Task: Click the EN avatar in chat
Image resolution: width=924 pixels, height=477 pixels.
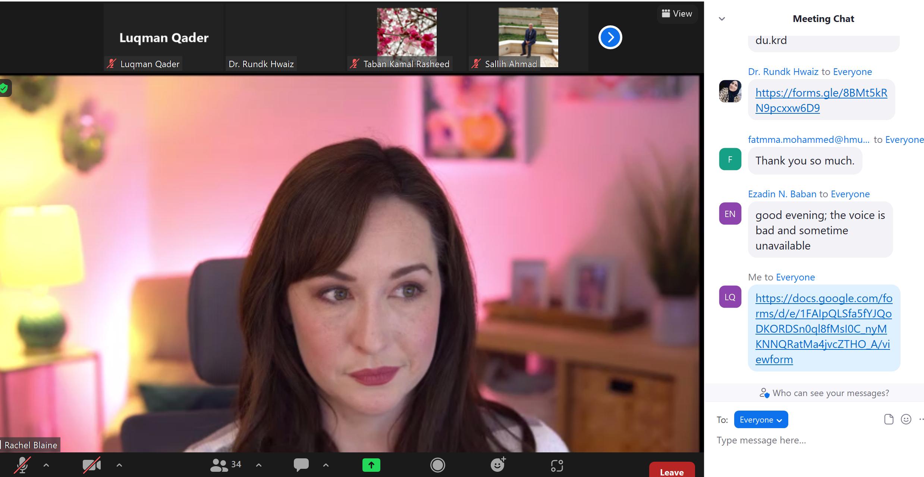Action: pos(730,214)
